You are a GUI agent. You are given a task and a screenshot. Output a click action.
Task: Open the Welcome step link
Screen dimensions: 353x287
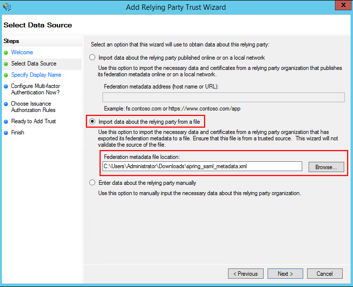[x=22, y=52]
